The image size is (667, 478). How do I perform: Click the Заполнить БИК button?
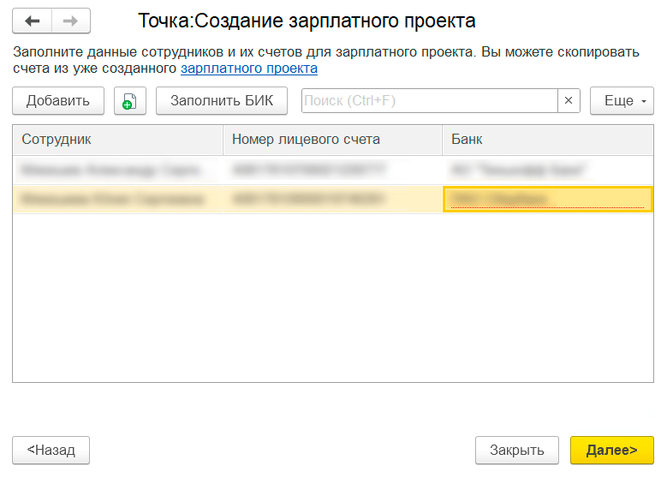(222, 101)
